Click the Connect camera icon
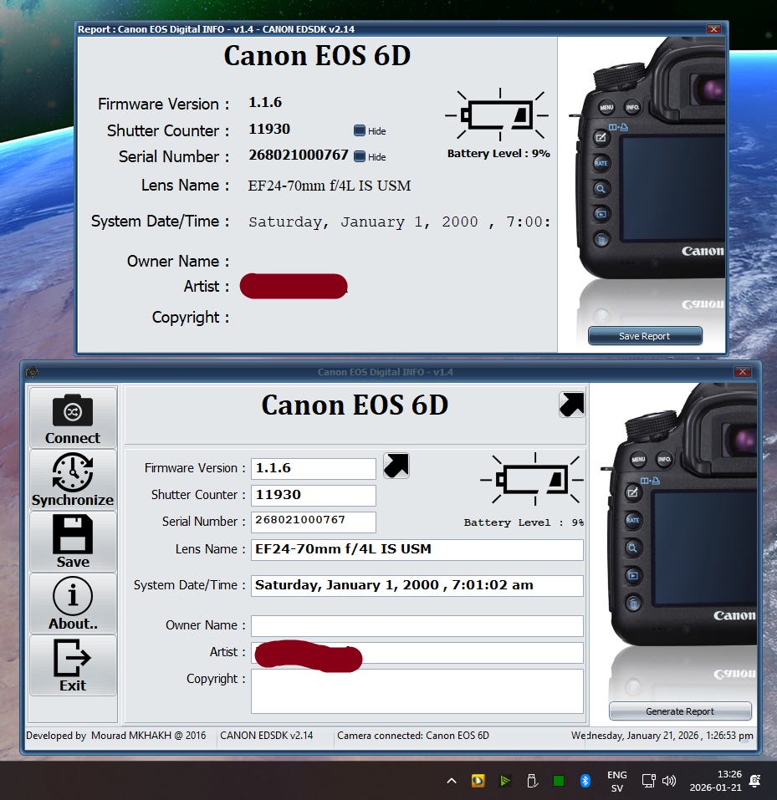This screenshot has width=777, height=800. tap(73, 410)
